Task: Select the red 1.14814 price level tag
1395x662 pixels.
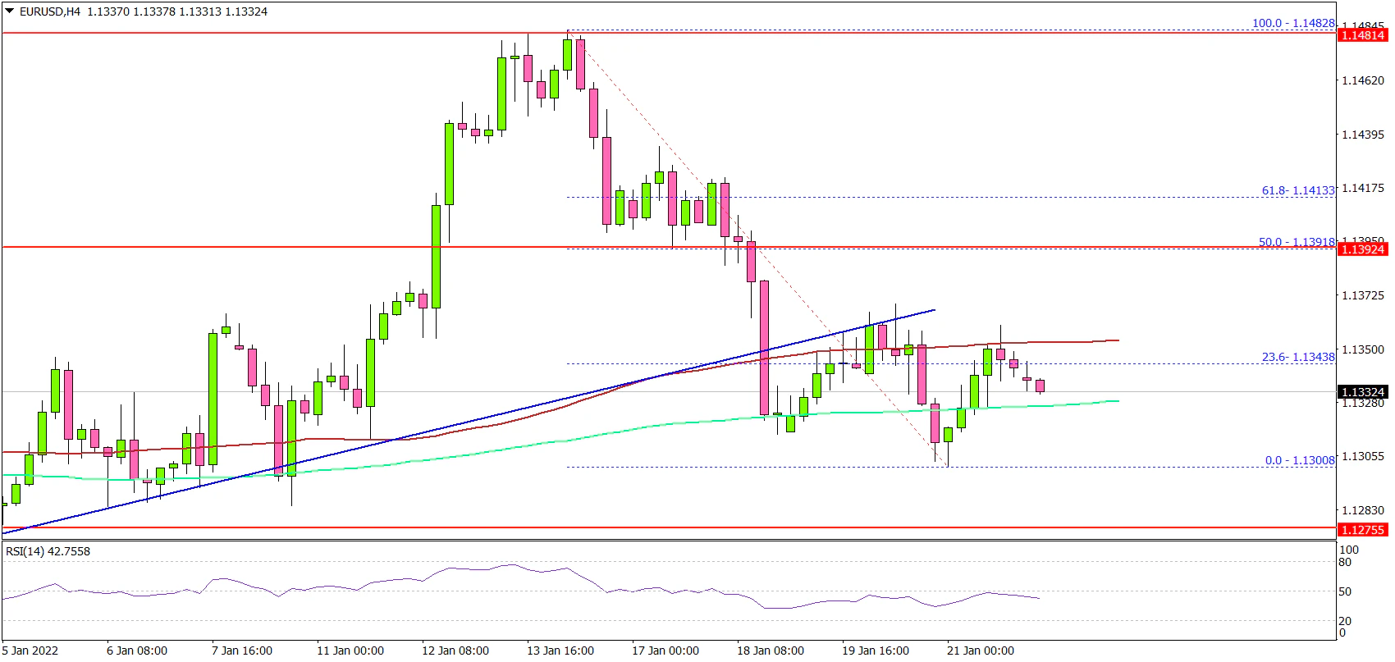Action: click(1362, 35)
